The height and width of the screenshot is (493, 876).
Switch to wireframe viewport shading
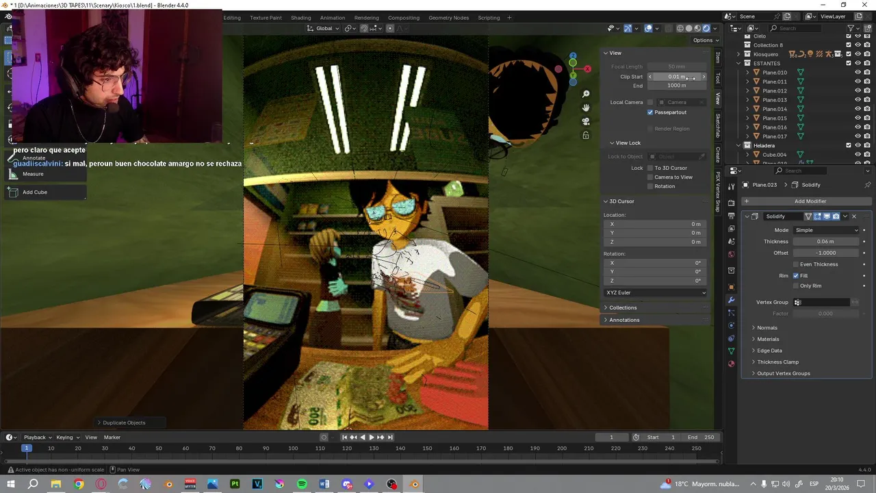(680, 28)
